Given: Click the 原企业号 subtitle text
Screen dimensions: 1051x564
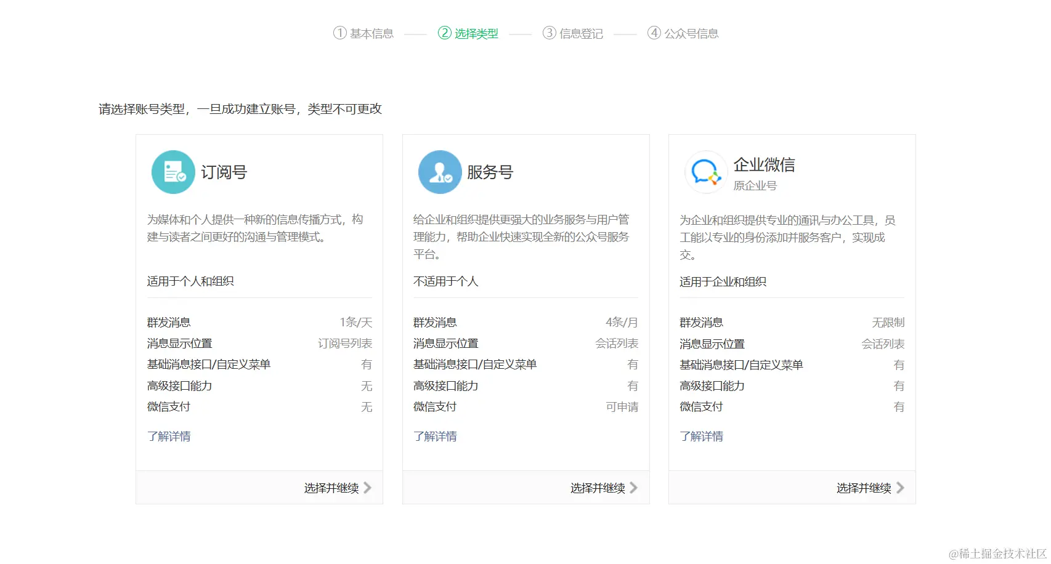Looking at the screenshot, I should click(x=755, y=186).
